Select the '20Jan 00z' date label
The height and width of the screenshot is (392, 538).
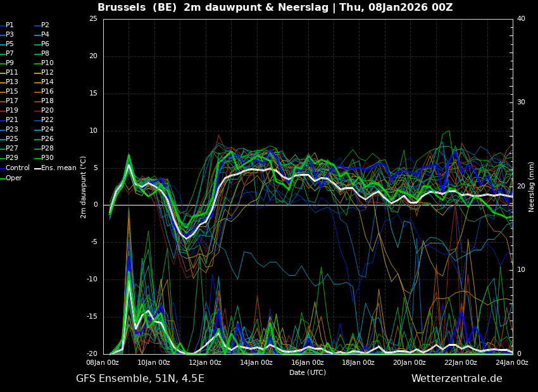click(x=410, y=362)
